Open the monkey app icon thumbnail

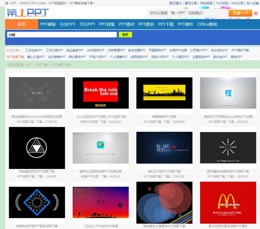pyautogui.click(x=101, y=148)
